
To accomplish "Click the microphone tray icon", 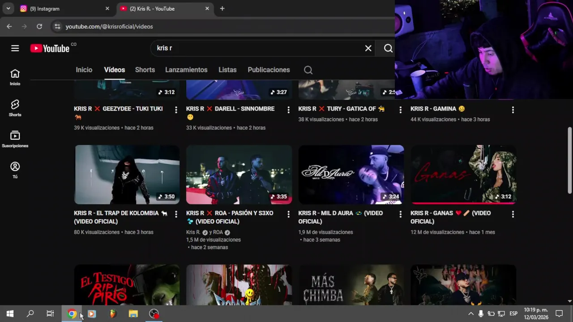I will [x=481, y=314].
